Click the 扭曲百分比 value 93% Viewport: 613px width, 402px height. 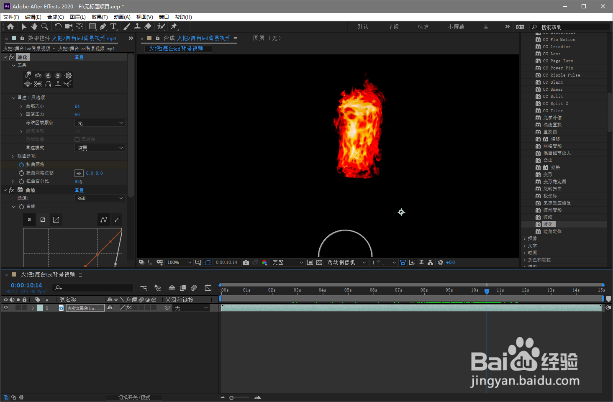[79, 182]
